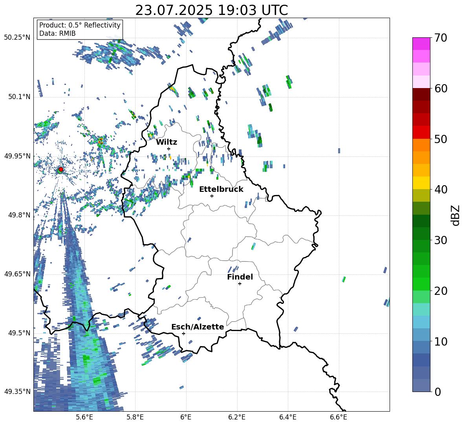Click the 49.65°N latitude label

pos(17,274)
